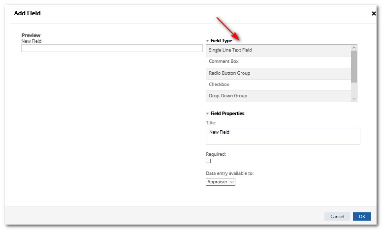Open the Data entry available to dropdown
This screenshot has height=230, width=382.
pos(221,182)
